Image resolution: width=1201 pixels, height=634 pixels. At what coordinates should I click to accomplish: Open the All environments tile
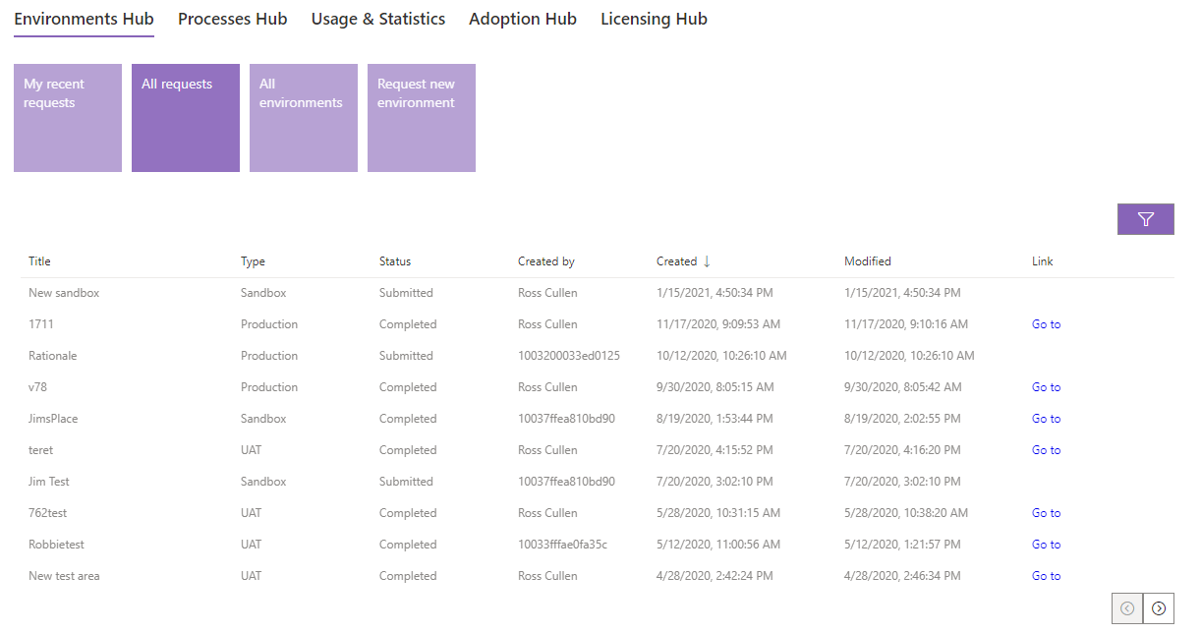coord(304,118)
